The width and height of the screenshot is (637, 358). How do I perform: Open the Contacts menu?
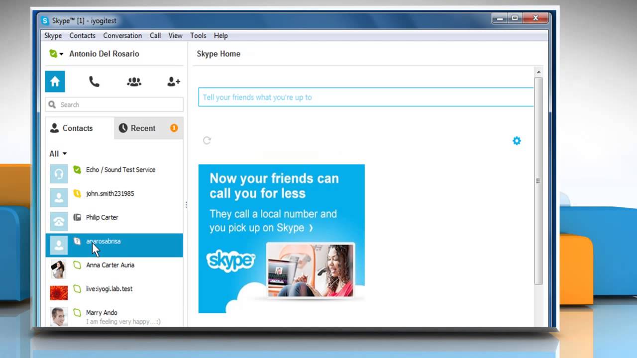coord(82,35)
